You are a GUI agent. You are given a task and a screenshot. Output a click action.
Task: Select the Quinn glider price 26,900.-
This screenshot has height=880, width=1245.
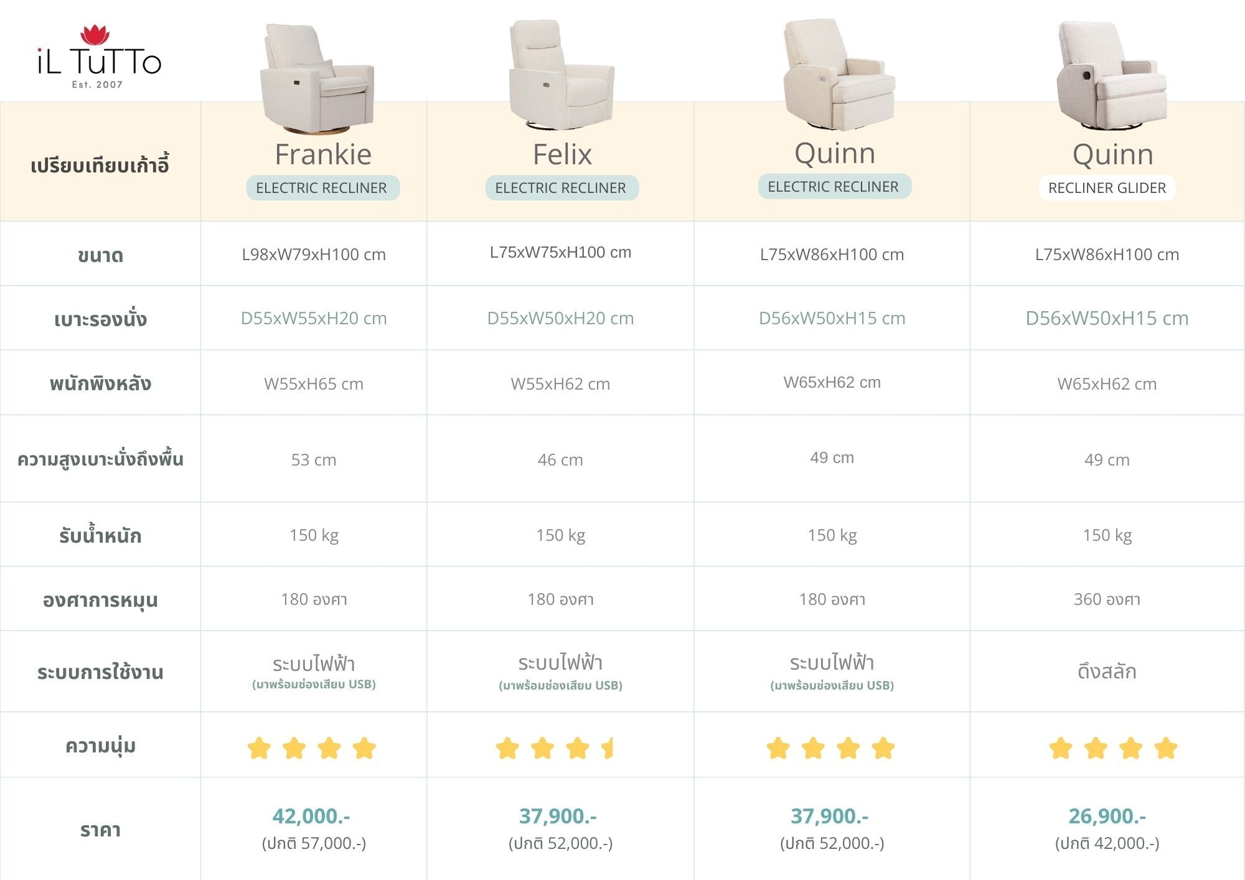click(1107, 815)
